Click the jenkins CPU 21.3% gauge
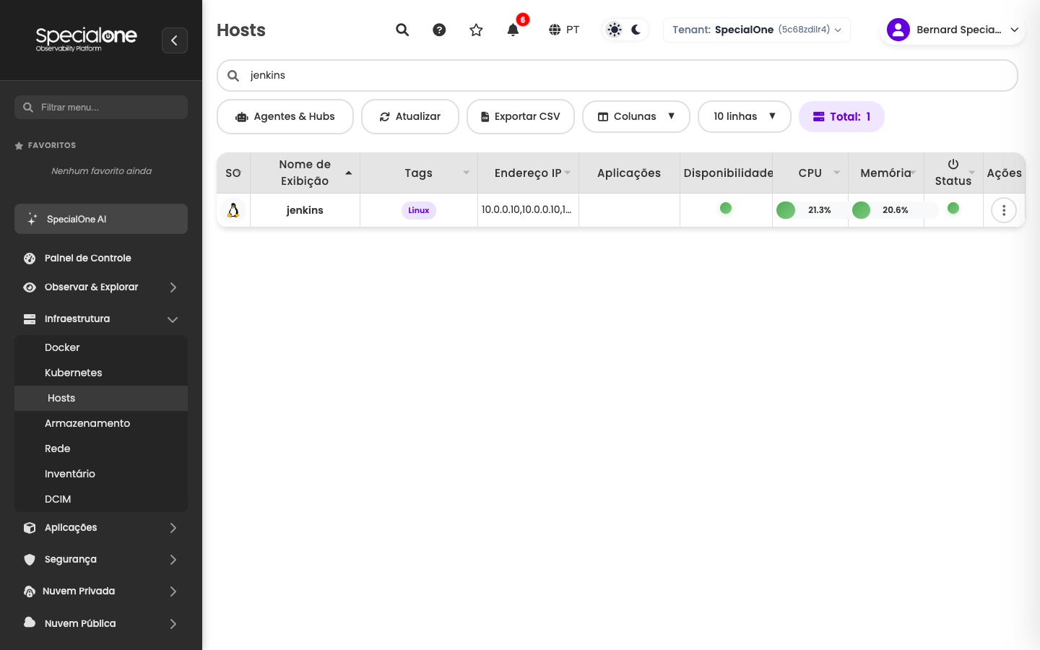 point(810,210)
